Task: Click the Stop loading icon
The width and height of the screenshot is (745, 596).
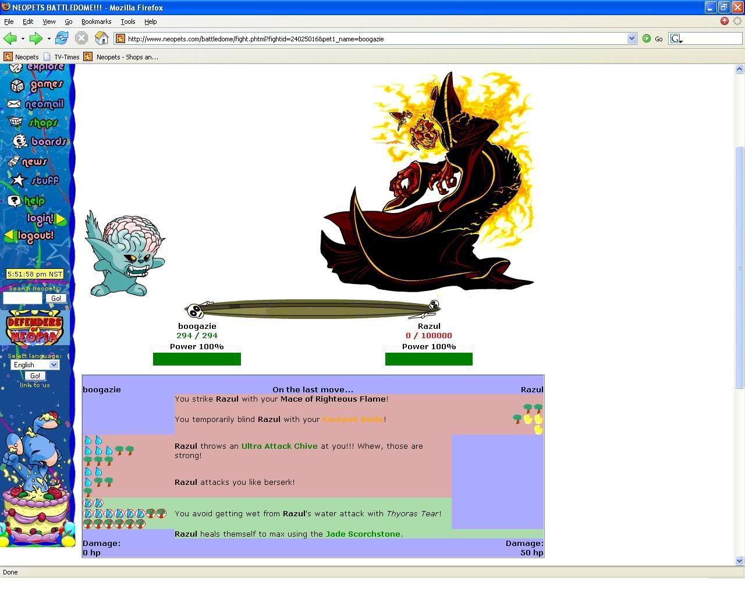Action: click(81, 38)
